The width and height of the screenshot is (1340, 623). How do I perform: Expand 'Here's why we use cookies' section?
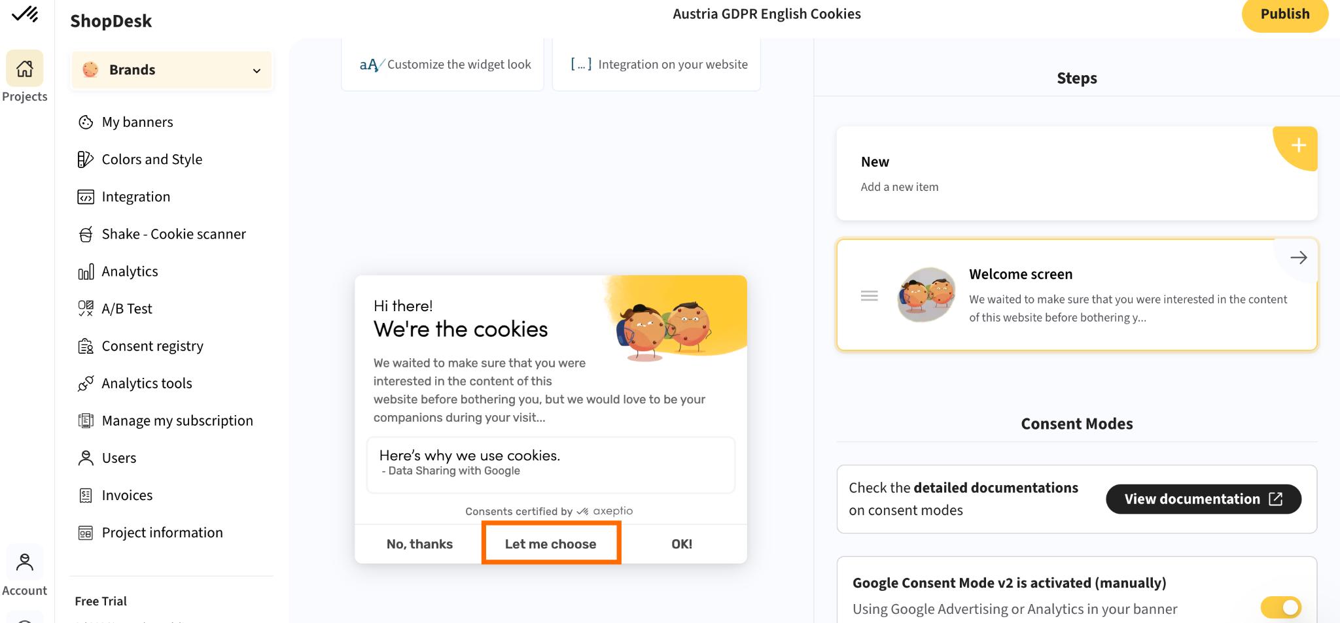point(551,465)
